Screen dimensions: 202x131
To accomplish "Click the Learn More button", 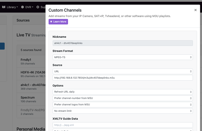I will [58, 22].
